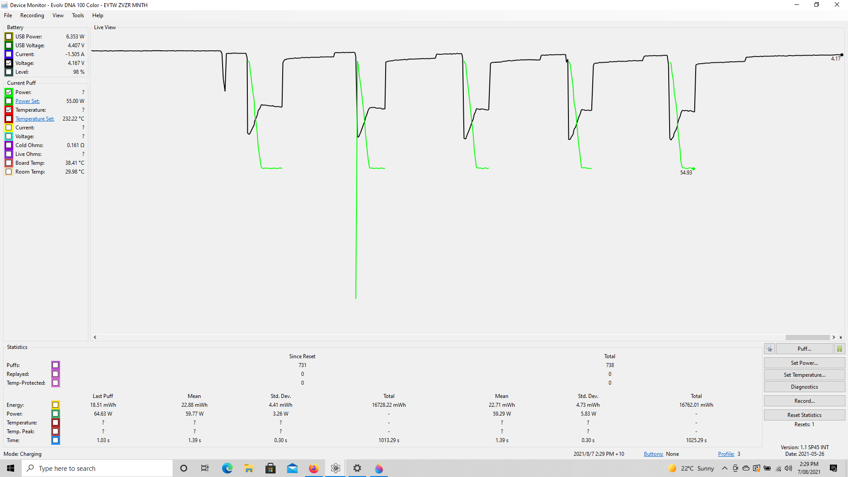
Task: Click the Profile link in the status bar
Action: (726, 454)
